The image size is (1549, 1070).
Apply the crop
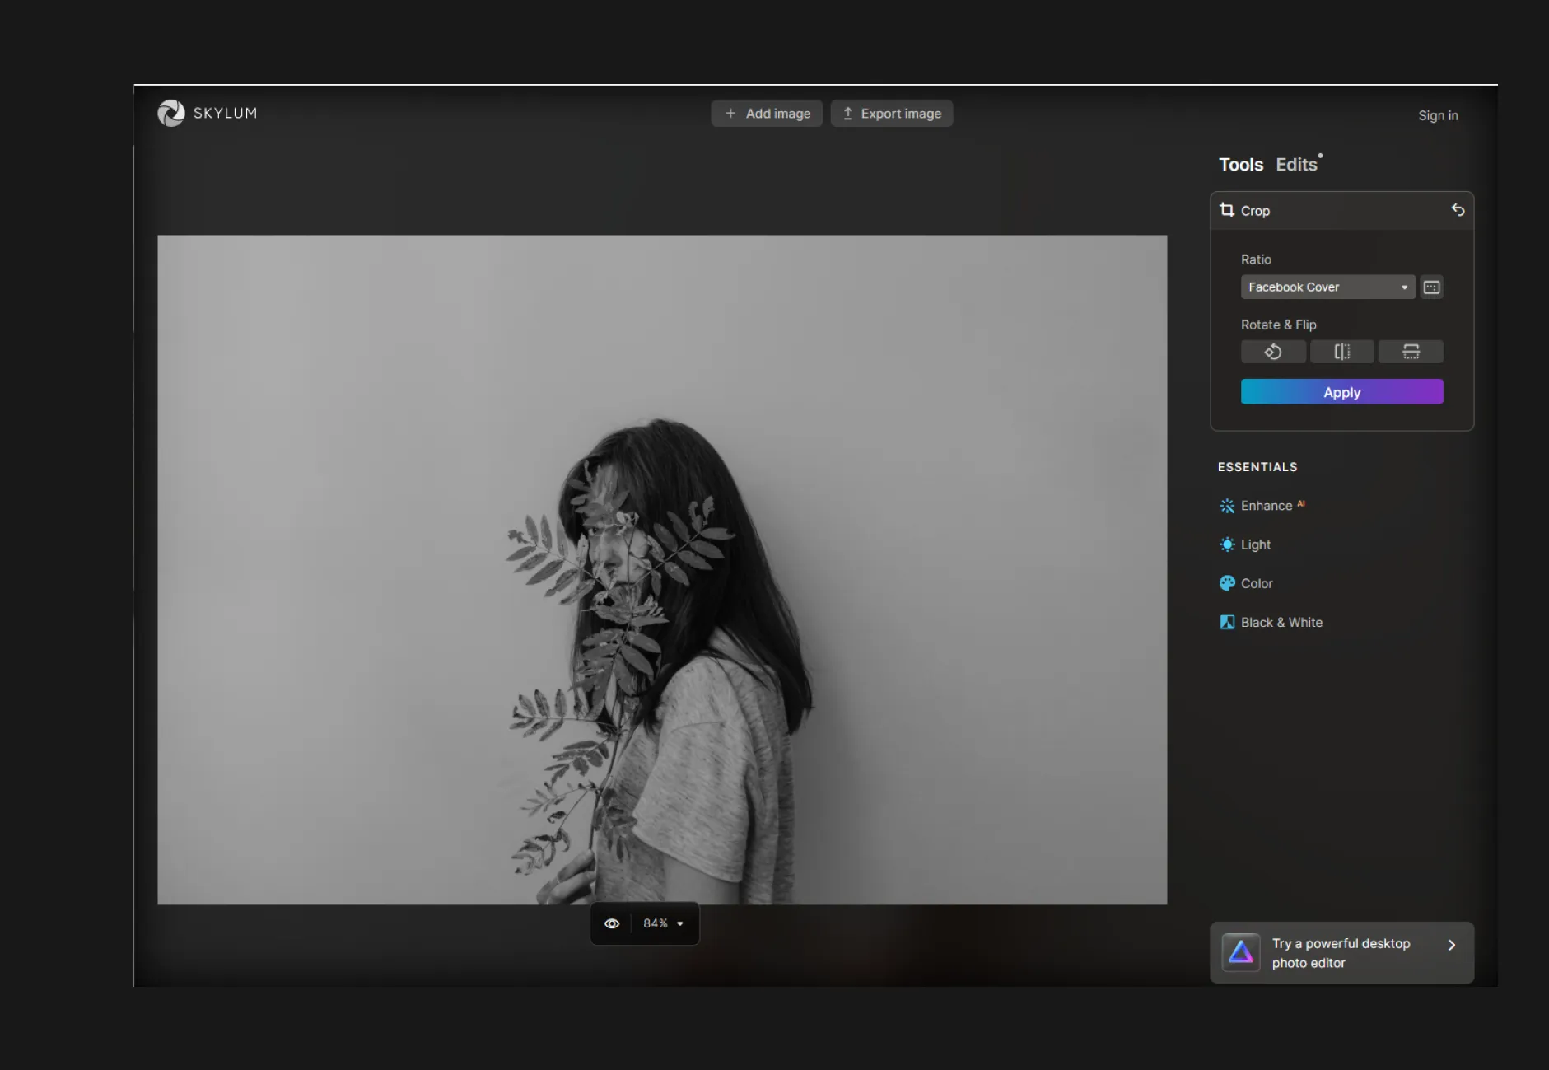1341,392
